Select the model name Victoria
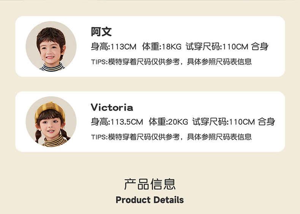300x214 pixels. 112,108
